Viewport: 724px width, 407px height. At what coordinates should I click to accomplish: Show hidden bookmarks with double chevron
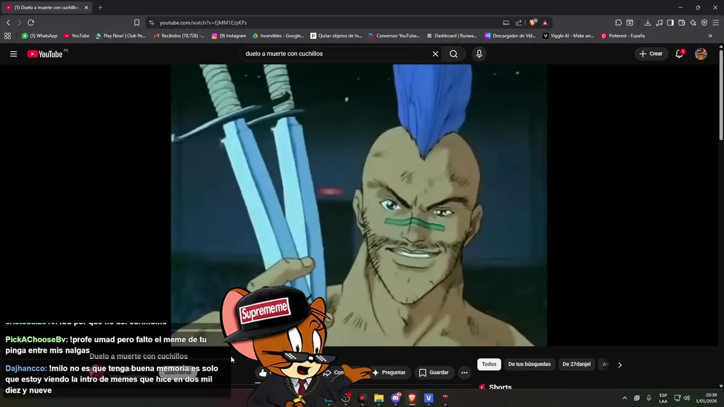pyautogui.click(x=710, y=36)
